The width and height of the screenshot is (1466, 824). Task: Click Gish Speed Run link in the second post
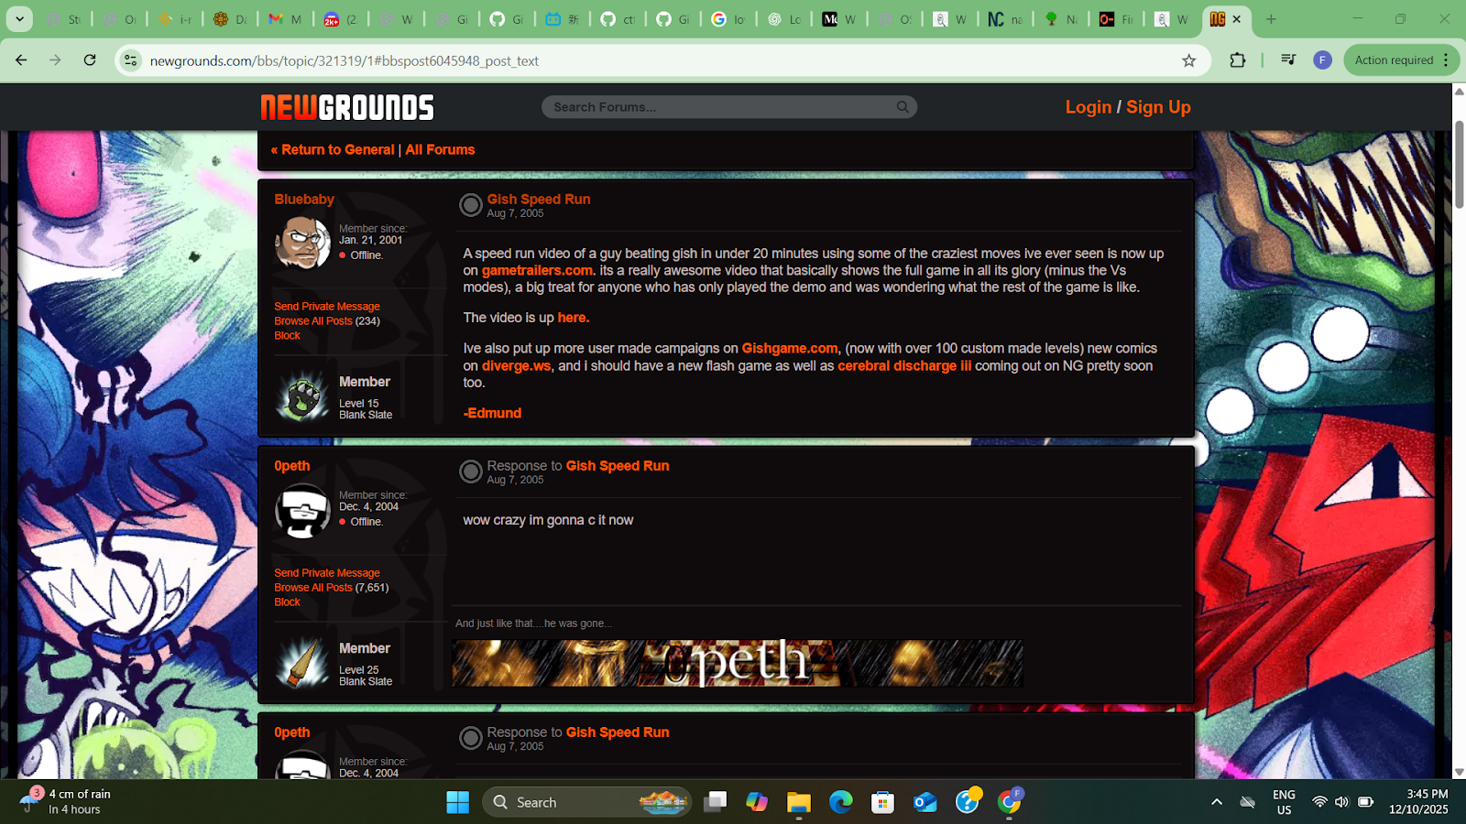click(618, 466)
